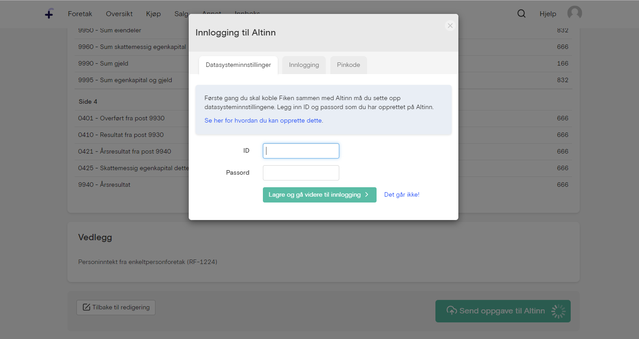
Task: Click the Side 4 section heading
Action: 88,101
